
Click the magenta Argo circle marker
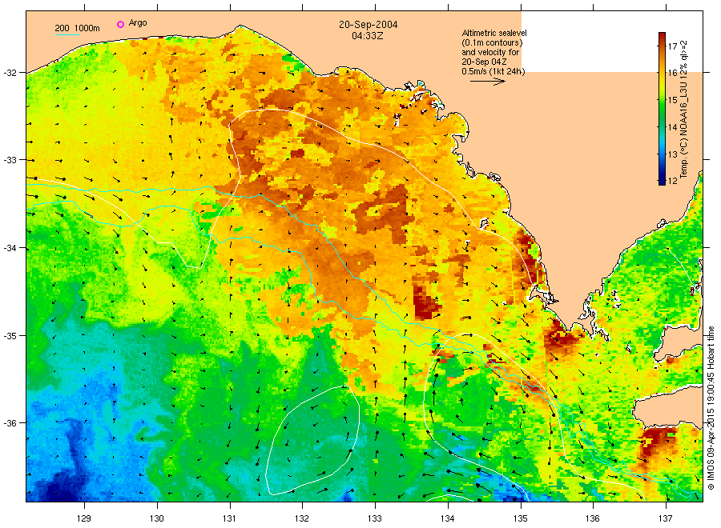(120, 24)
